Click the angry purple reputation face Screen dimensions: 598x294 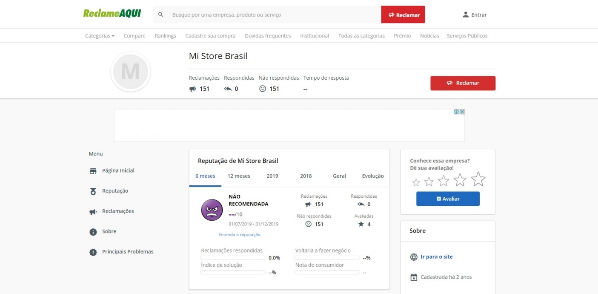(x=212, y=210)
